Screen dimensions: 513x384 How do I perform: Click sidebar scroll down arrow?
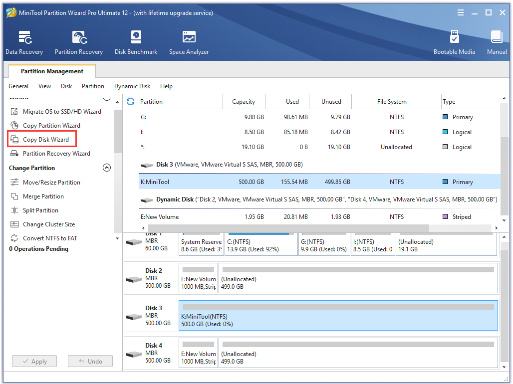click(x=117, y=238)
